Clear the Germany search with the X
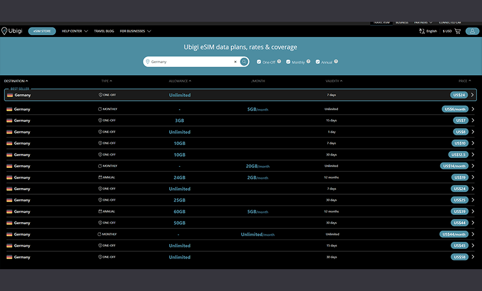Viewport: 482px width, 291px height. tap(235, 62)
